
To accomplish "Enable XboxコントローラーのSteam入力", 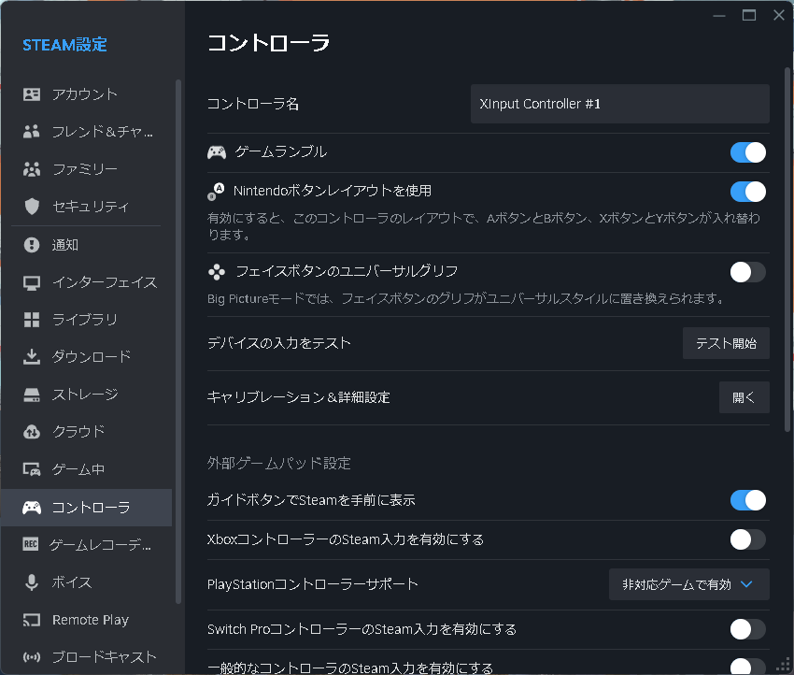I will [x=747, y=539].
